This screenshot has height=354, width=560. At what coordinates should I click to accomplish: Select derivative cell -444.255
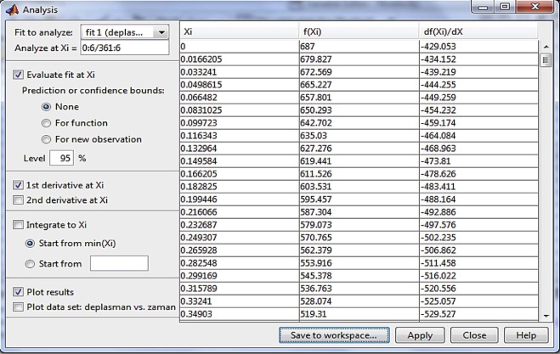click(478, 85)
